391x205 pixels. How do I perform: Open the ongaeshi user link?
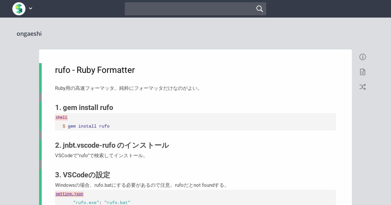29,34
